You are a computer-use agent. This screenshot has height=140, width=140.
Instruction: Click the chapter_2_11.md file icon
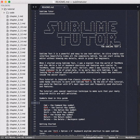click(x=8, y=31)
